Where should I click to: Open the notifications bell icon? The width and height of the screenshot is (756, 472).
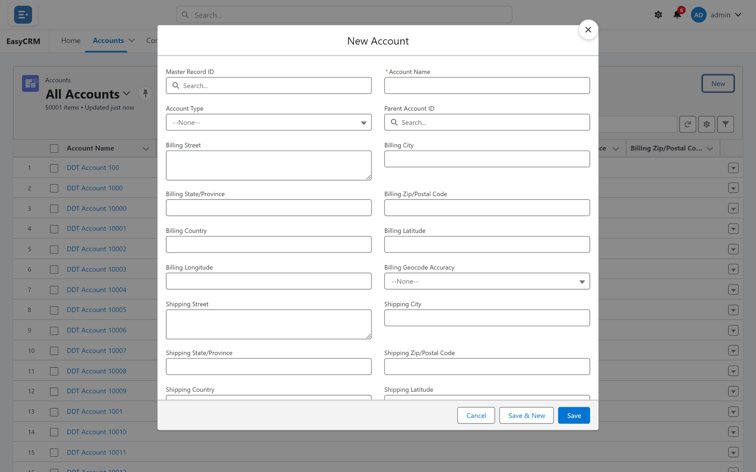tap(677, 15)
